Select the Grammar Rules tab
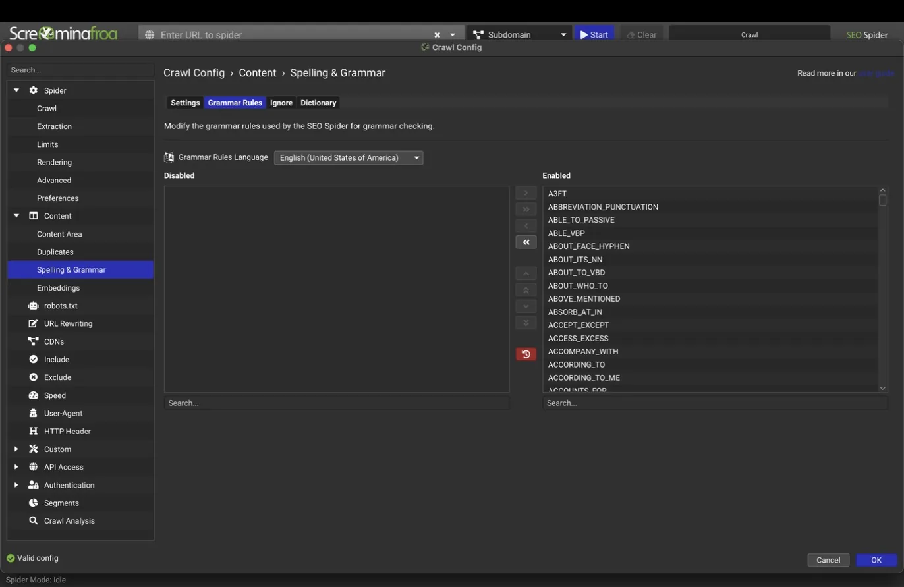Screen dimensions: 904x587 click(x=235, y=103)
